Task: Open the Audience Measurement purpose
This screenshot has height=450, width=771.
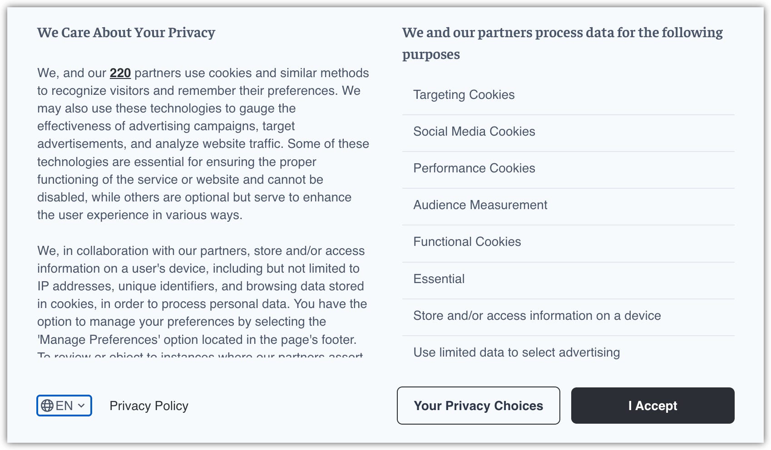Action: (480, 205)
